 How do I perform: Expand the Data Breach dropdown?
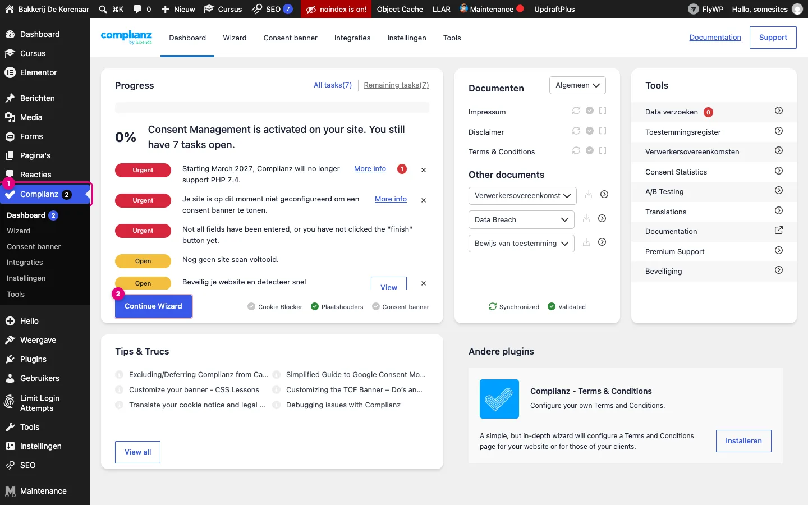click(x=521, y=219)
